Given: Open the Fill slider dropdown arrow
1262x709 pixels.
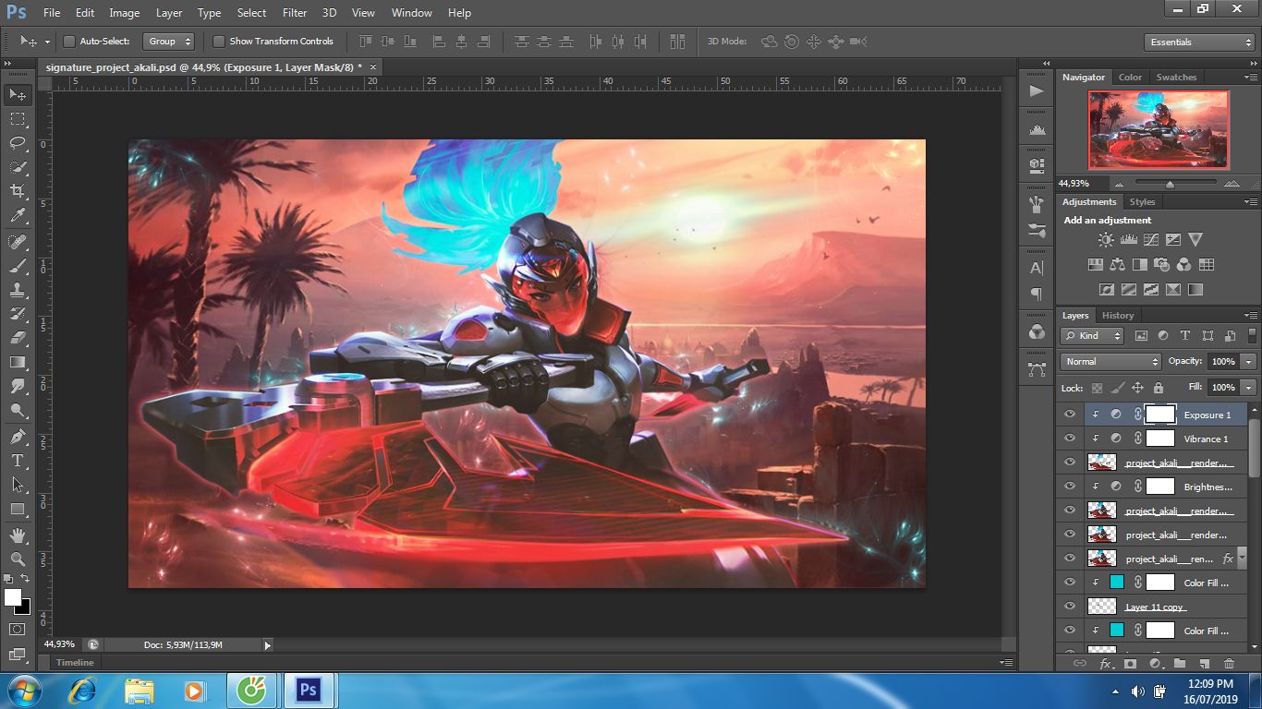Looking at the screenshot, I should click(x=1249, y=388).
